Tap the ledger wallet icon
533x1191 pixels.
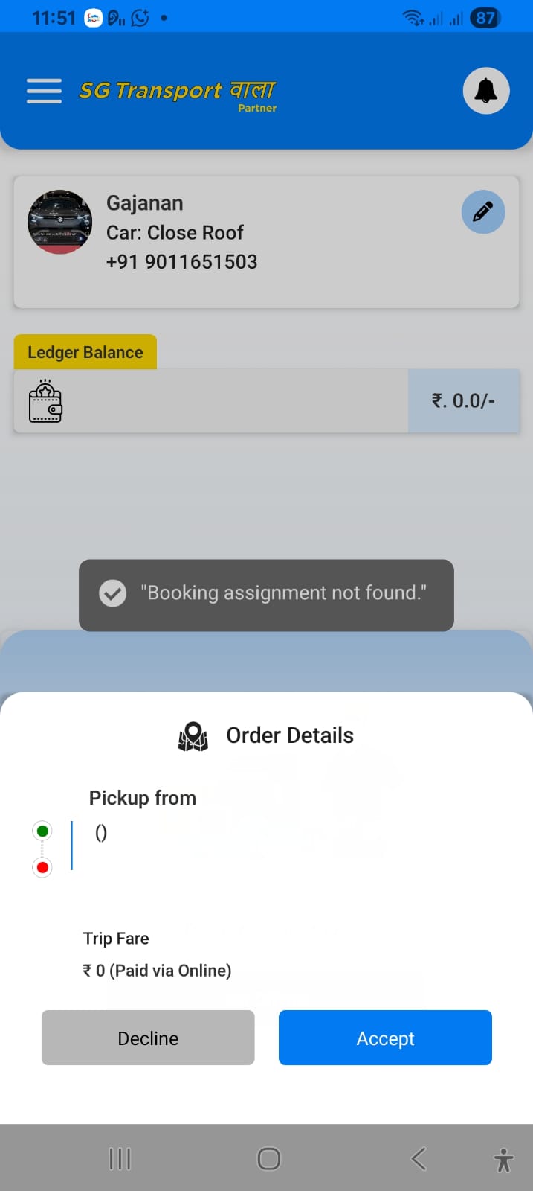45,401
